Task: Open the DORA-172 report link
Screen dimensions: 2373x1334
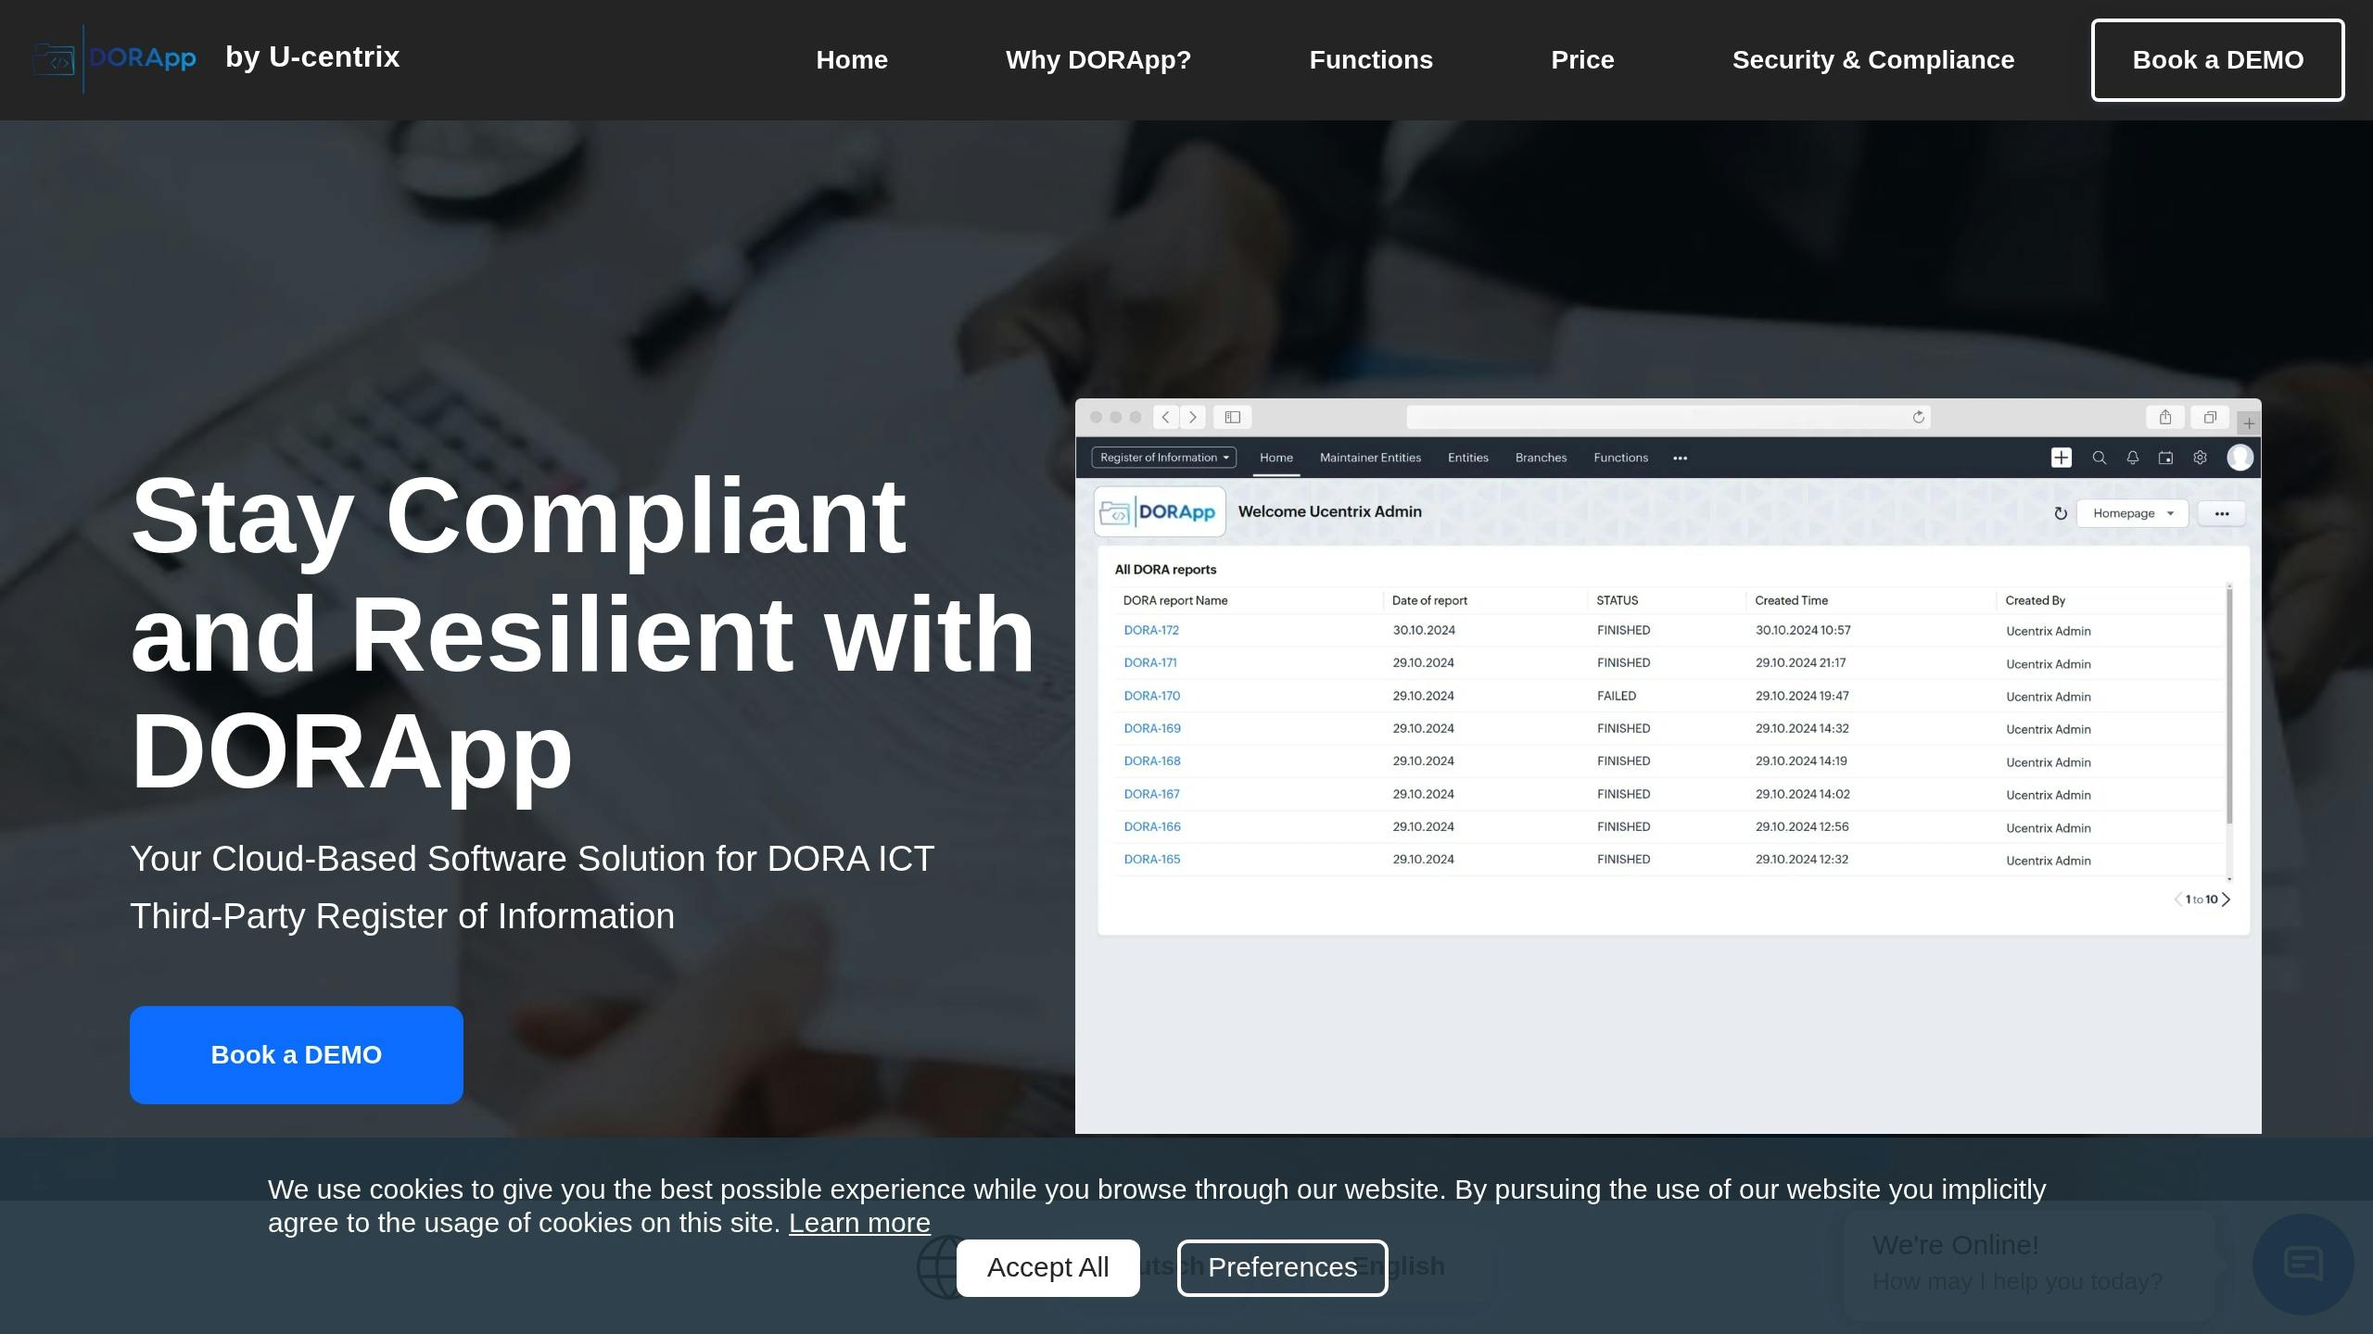Action: point(1151,630)
